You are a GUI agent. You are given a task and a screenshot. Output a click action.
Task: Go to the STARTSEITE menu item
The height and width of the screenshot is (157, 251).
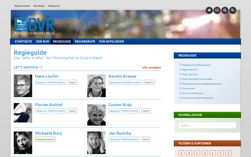coord(23,41)
